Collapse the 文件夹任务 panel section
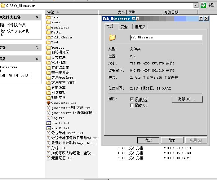The height and width of the screenshot is (180, 217). pyautogui.click(x=37, y=17)
